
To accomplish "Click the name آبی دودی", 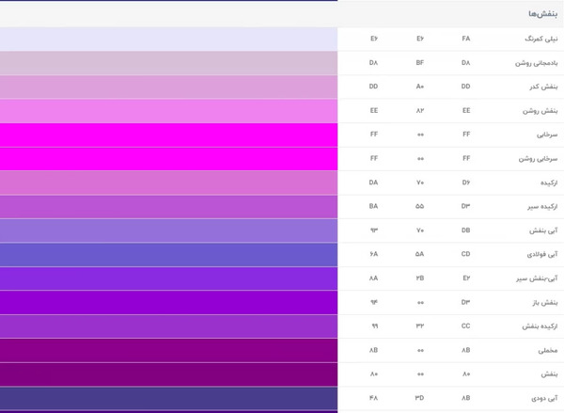I will pos(544,398).
